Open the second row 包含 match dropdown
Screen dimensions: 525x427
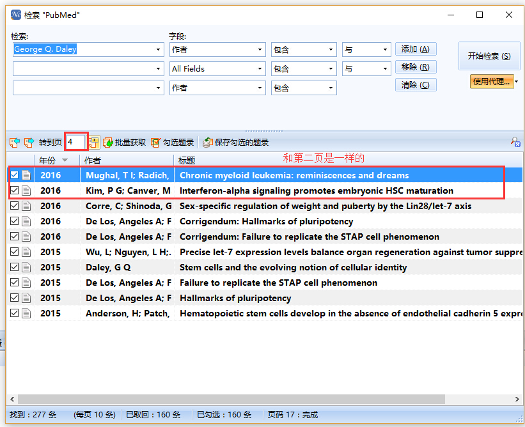point(331,68)
